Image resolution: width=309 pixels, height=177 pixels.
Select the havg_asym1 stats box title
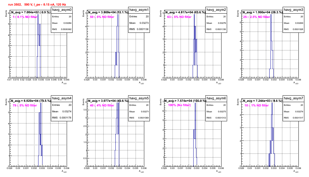(x=139, y=10)
